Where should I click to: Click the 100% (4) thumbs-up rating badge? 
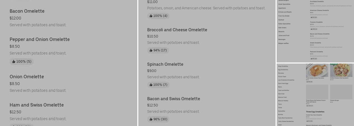click(x=158, y=16)
